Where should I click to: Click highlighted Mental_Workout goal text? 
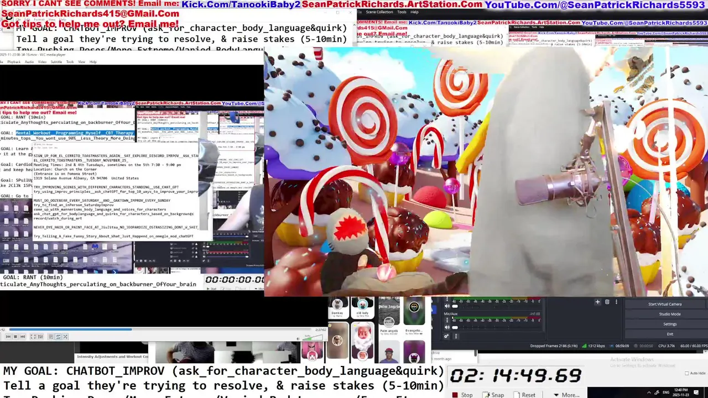click(x=75, y=133)
